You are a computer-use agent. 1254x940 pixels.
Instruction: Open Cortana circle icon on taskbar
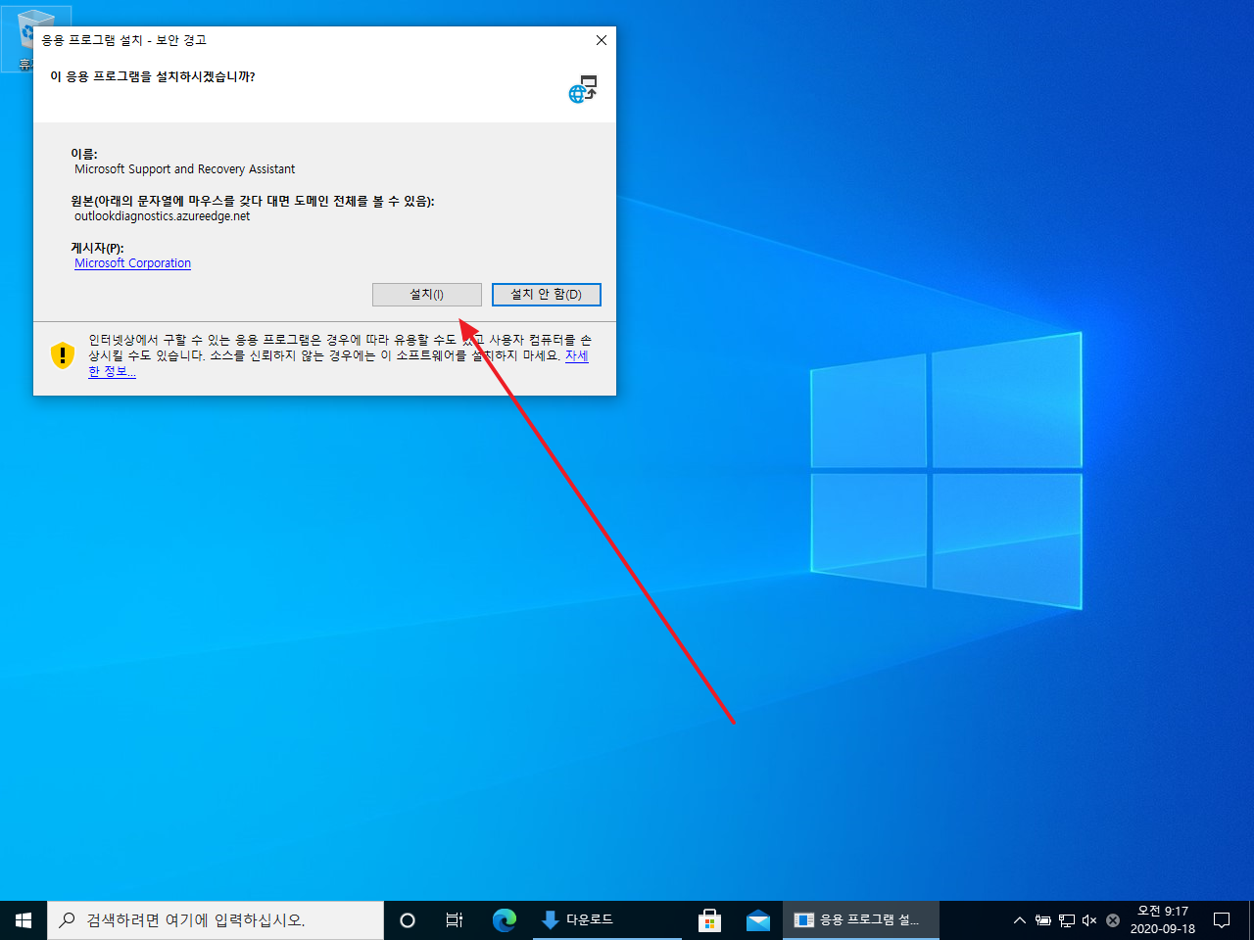coord(408,920)
